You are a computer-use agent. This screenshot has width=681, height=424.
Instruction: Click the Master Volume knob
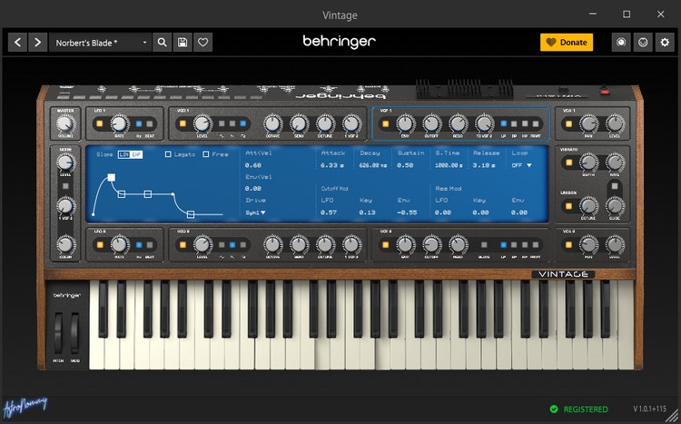coord(65,123)
